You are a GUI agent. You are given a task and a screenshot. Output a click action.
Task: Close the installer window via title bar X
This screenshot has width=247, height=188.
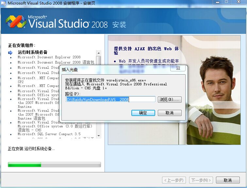click(x=239, y=2)
